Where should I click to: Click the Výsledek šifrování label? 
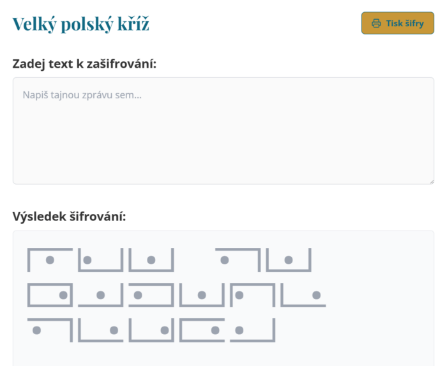[x=69, y=217]
